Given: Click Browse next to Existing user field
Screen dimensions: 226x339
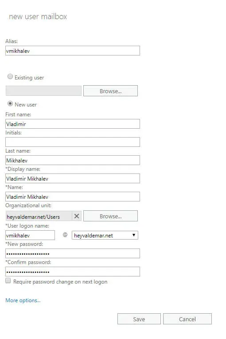Looking at the screenshot, I should tap(110, 91).
